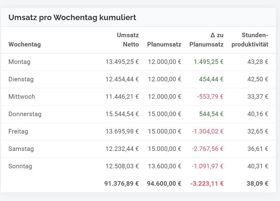Click Montag's net revenue 13.495,25 €
The height and width of the screenshot is (201, 280).
tap(122, 62)
